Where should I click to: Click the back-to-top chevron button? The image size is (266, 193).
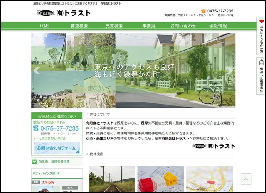pyautogui.click(x=246, y=179)
